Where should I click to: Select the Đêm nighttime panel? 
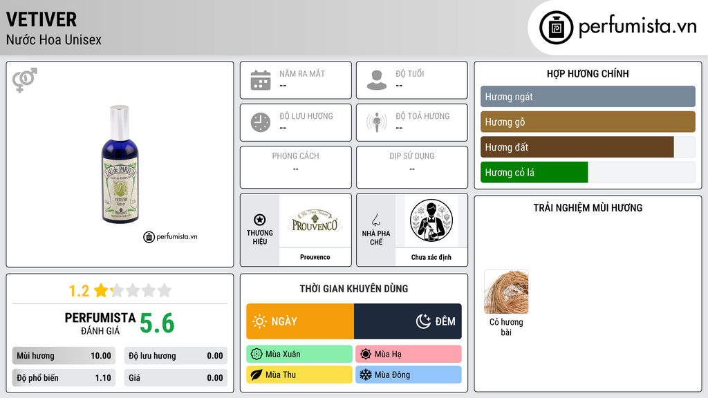408,321
